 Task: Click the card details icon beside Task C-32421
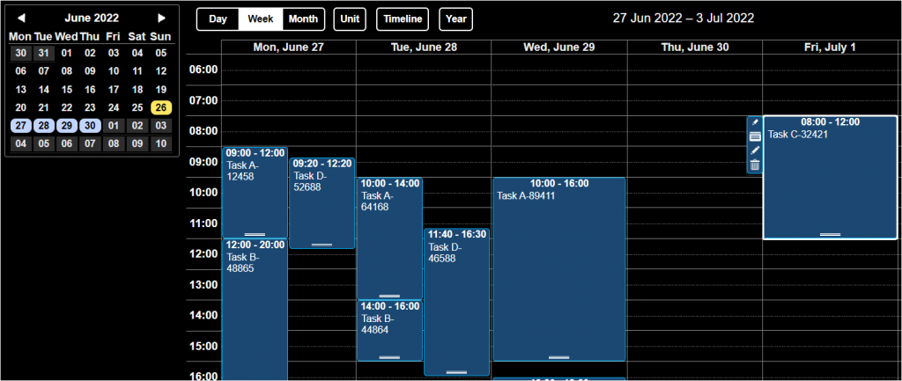point(755,136)
